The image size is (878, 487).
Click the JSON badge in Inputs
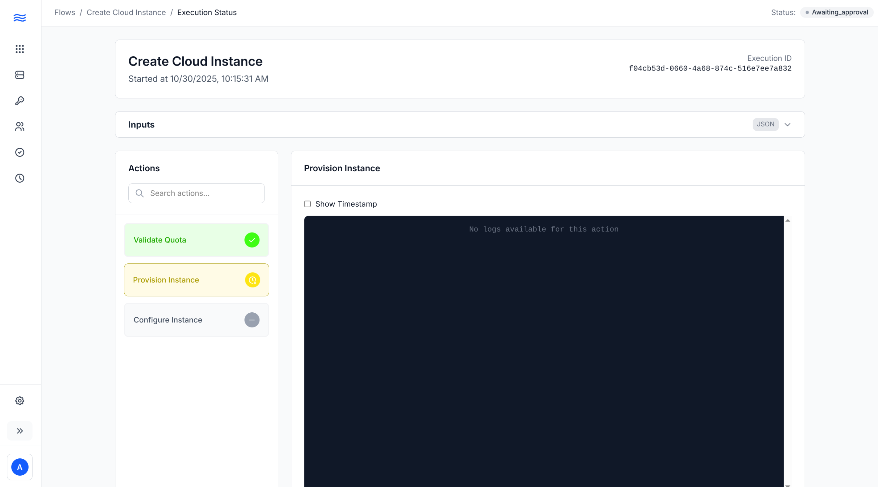(x=765, y=124)
